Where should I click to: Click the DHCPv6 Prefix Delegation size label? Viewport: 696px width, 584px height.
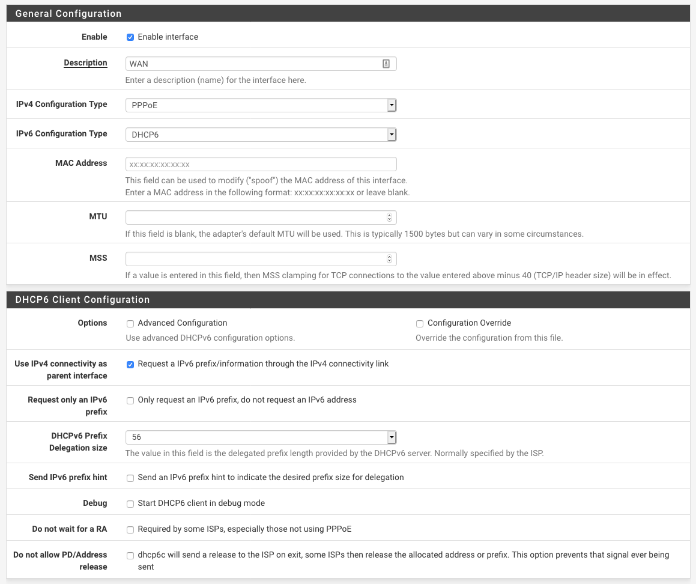pyautogui.click(x=78, y=442)
